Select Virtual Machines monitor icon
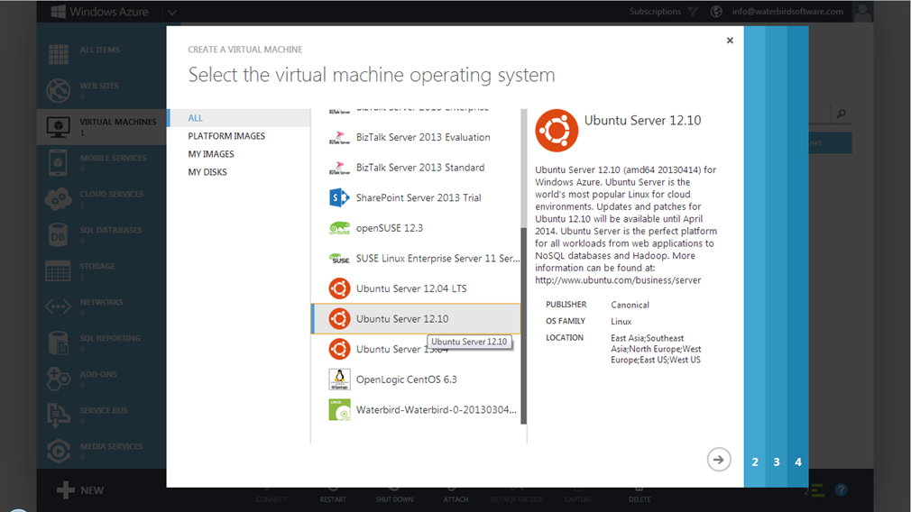The width and height of the screenshot is (911, 512). click(58, 126)
